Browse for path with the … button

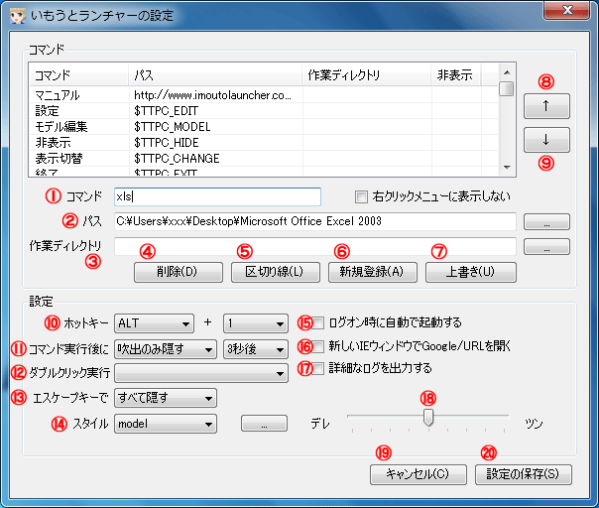pos(546,221)
